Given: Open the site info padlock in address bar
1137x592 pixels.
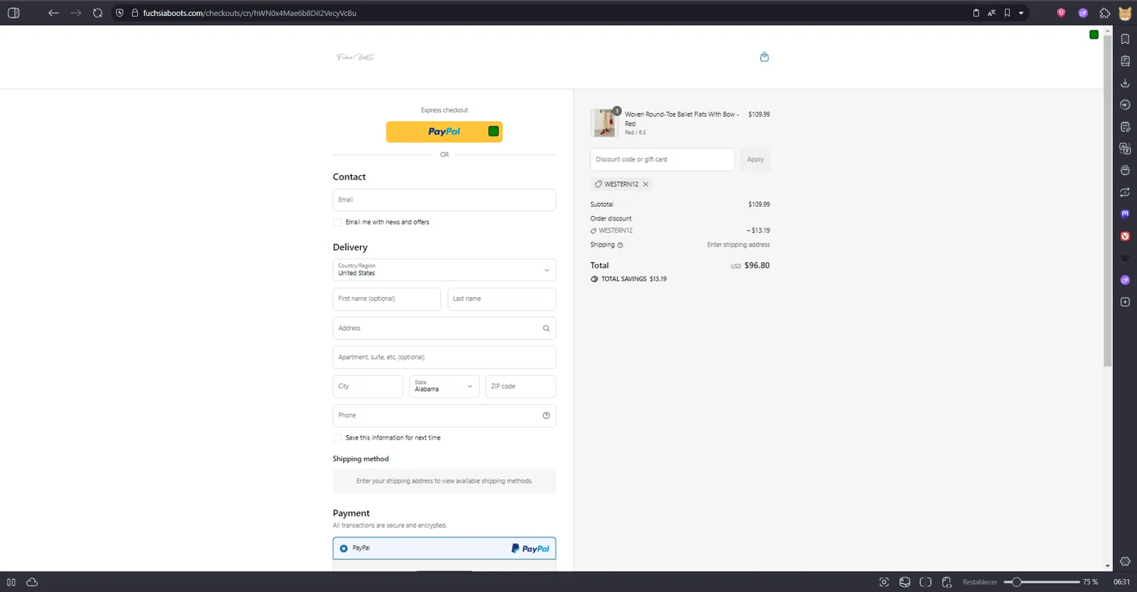Looking at the screenshot, I should point(135,13).
